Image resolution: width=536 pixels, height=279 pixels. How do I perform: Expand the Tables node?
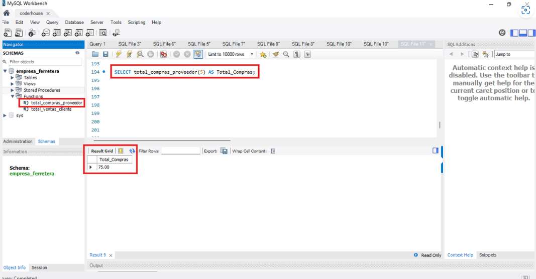(12, 77)
